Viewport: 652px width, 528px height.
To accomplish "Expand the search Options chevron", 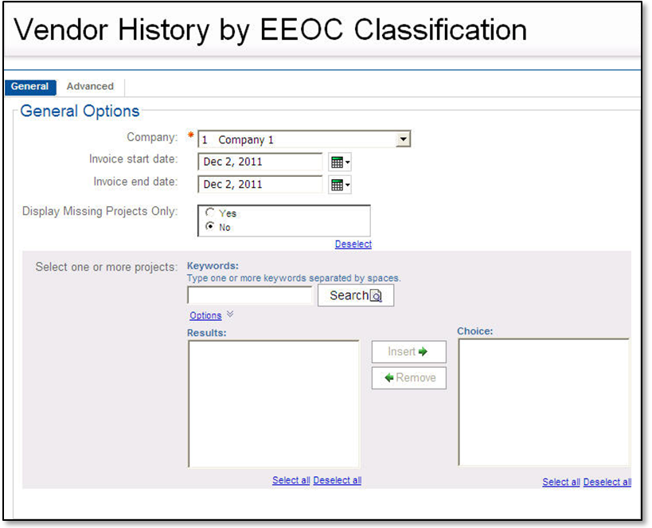I will (x=230, y=315).
